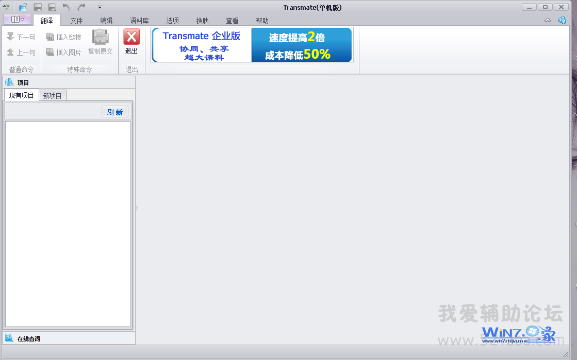The width and height of the screenshot is (577, 360).
Task: Open the Transmate 企业版 banner ad
Action: coord(252,45)
